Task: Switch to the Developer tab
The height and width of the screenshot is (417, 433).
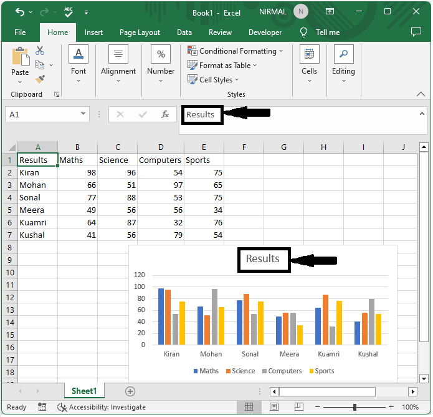Action: pos(265,32)
